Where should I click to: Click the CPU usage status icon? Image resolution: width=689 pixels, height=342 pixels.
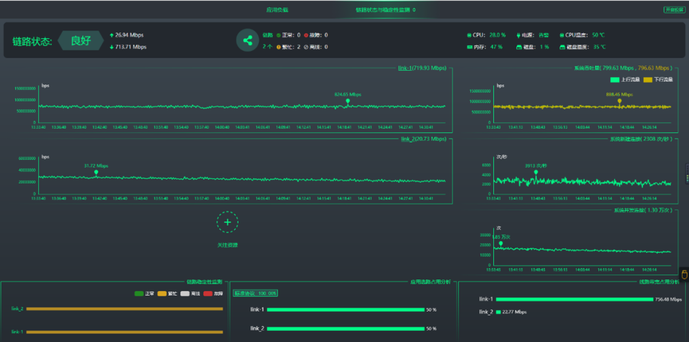click(470, 35)
